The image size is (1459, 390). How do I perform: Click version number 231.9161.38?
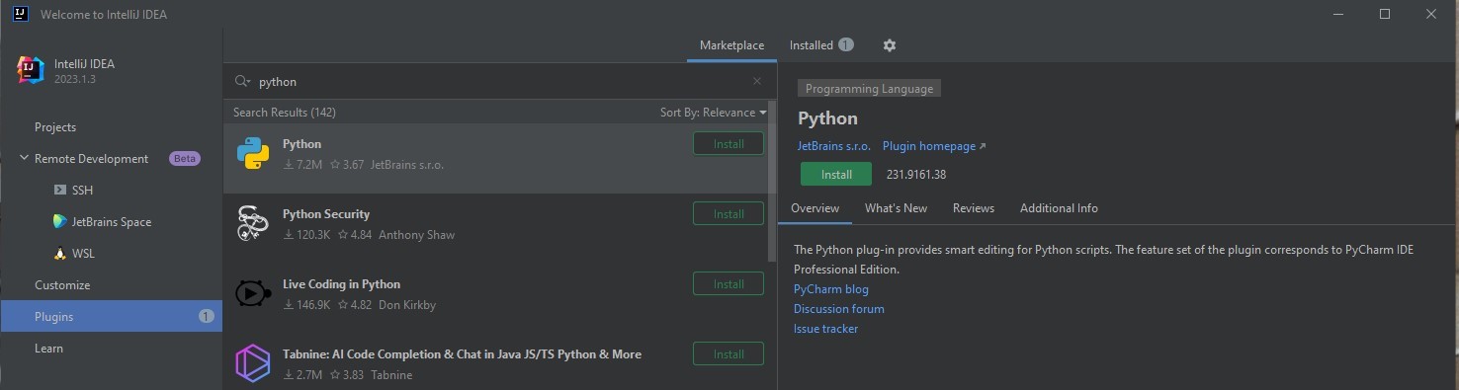(916, 175)
